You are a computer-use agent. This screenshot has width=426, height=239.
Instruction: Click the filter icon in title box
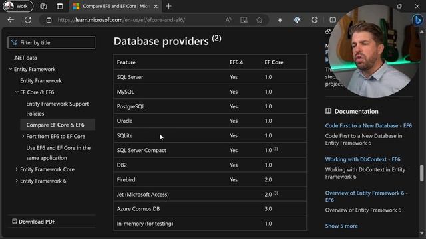[x=14, y=42]
